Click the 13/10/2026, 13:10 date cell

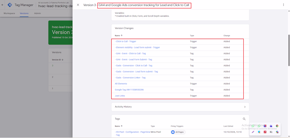tap(233, 132)
